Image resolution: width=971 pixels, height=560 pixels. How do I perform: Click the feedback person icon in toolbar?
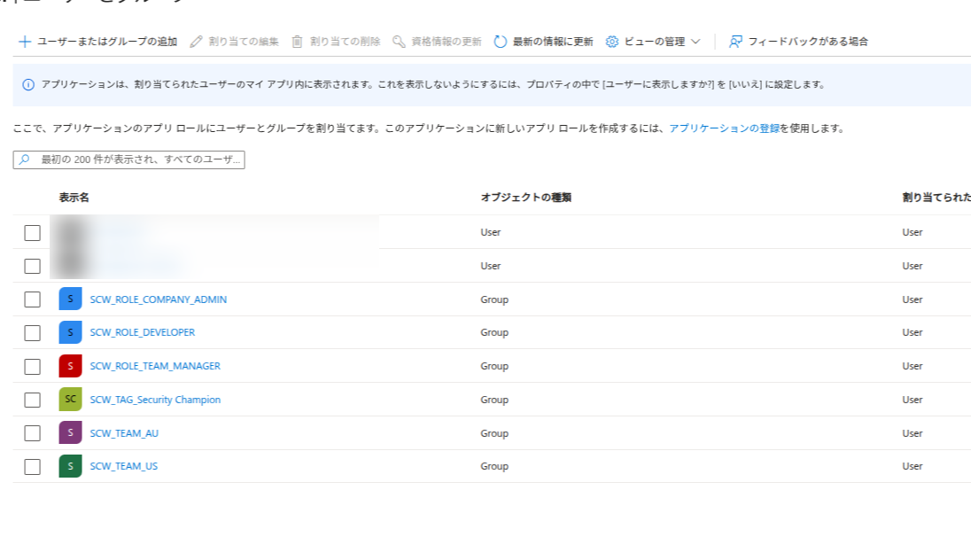coord(735,42)
